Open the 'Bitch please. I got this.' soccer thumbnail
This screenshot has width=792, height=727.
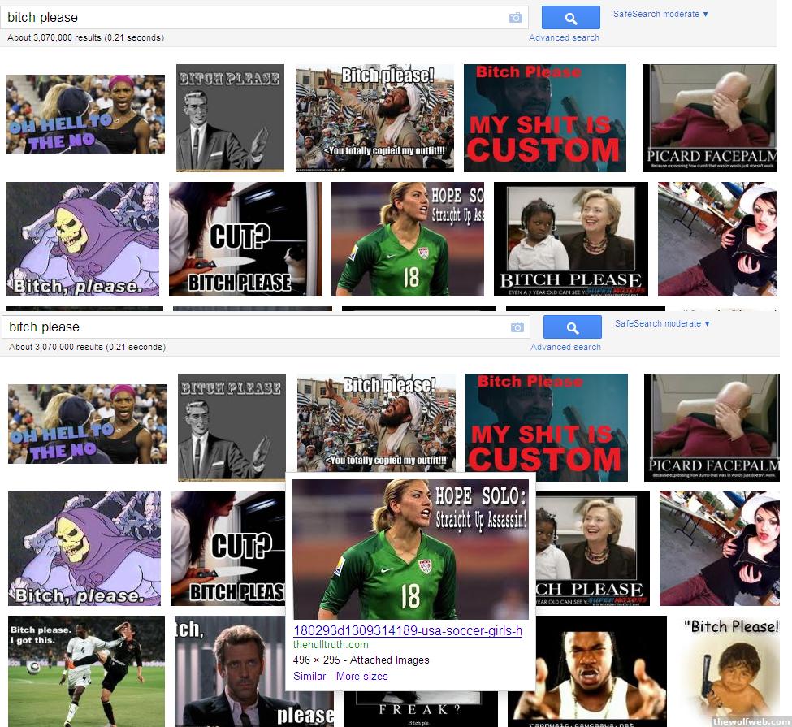coord(86,671)
